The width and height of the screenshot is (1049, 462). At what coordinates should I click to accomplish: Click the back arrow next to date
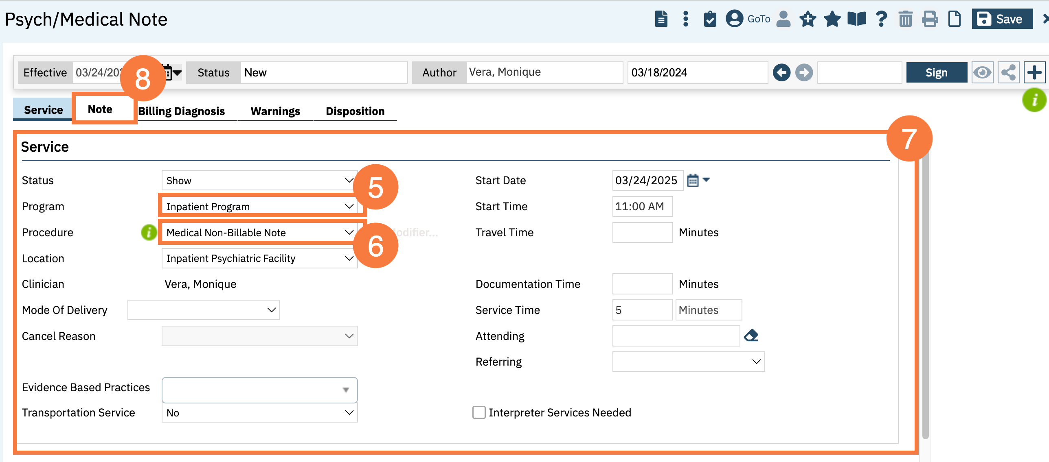tap(781, 73)
